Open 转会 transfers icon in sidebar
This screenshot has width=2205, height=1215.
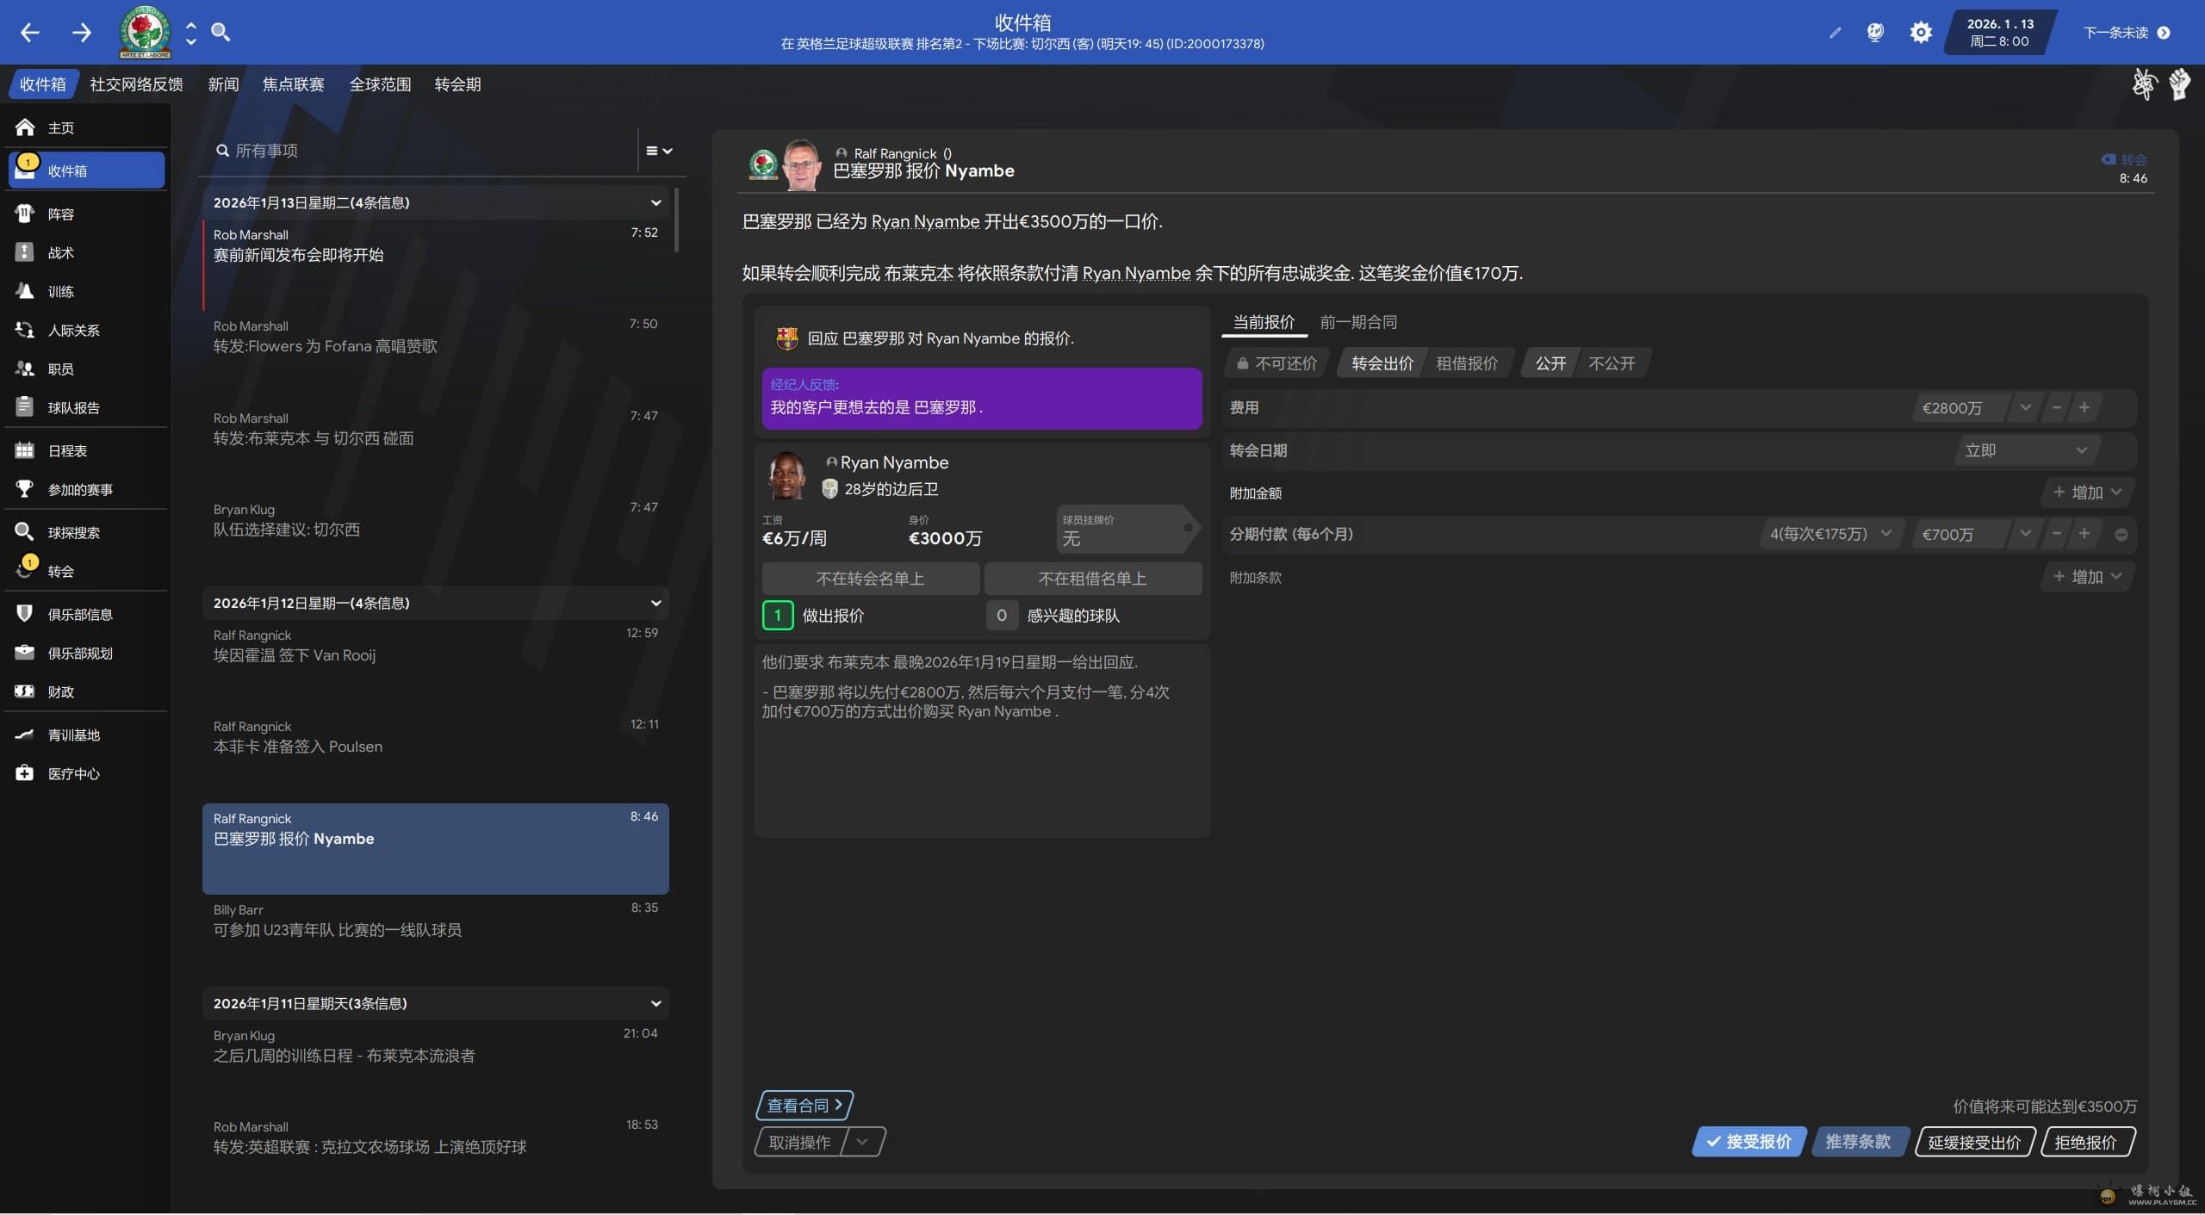click(x=25, y=570)
